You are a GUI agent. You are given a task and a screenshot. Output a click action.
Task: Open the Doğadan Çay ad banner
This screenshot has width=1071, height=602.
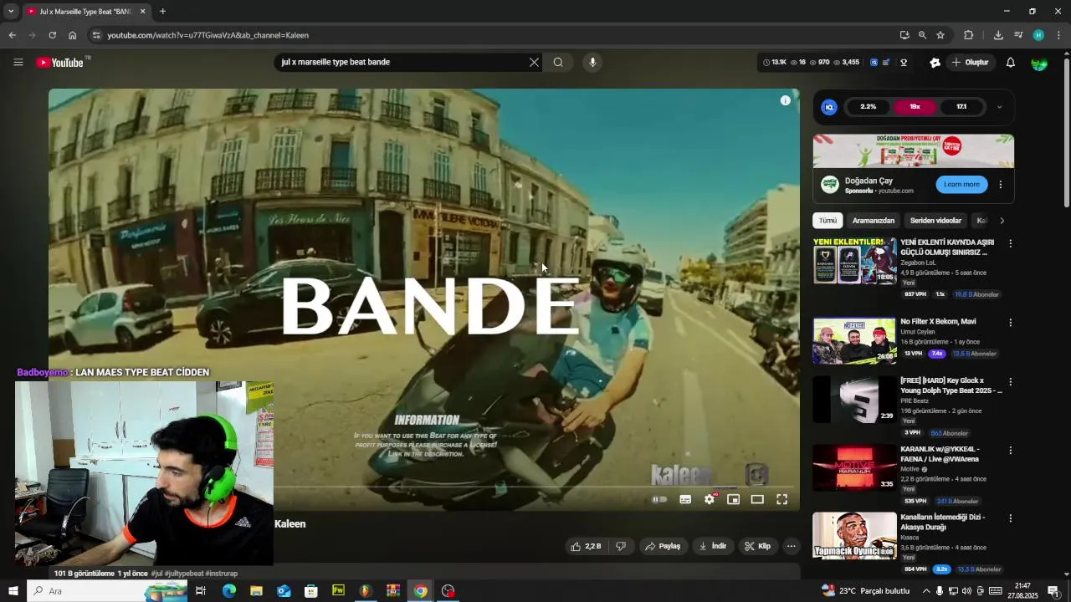(914, 150)
